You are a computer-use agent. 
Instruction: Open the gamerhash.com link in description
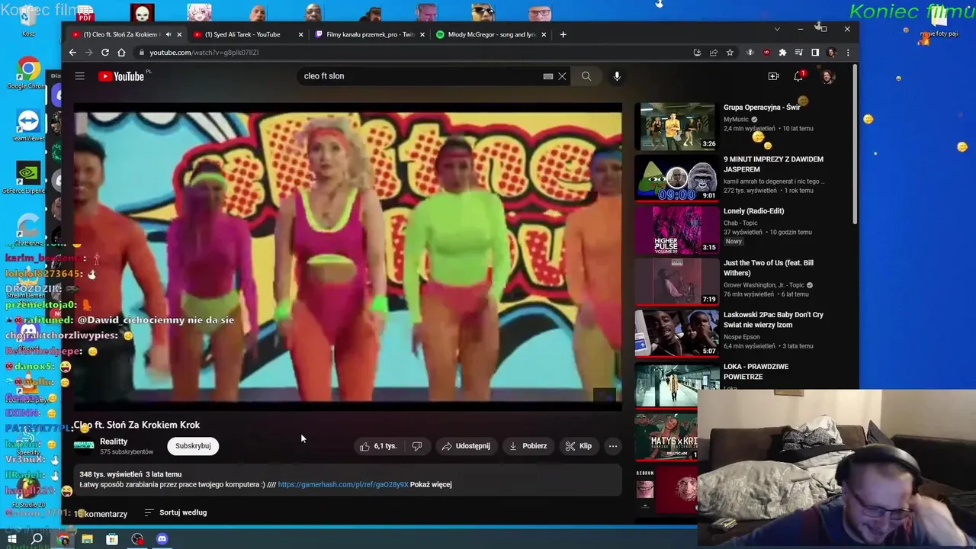point(343,484)
